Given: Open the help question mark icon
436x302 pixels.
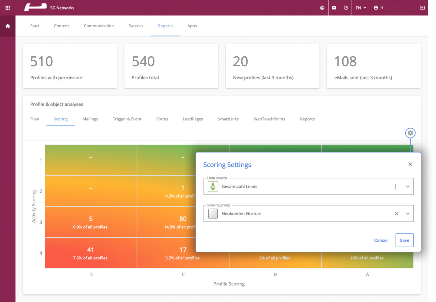Looking at the screenshot, I should tap(346, 8).
